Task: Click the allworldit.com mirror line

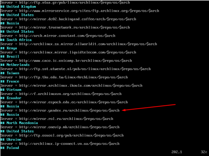Action: point(79,44)
